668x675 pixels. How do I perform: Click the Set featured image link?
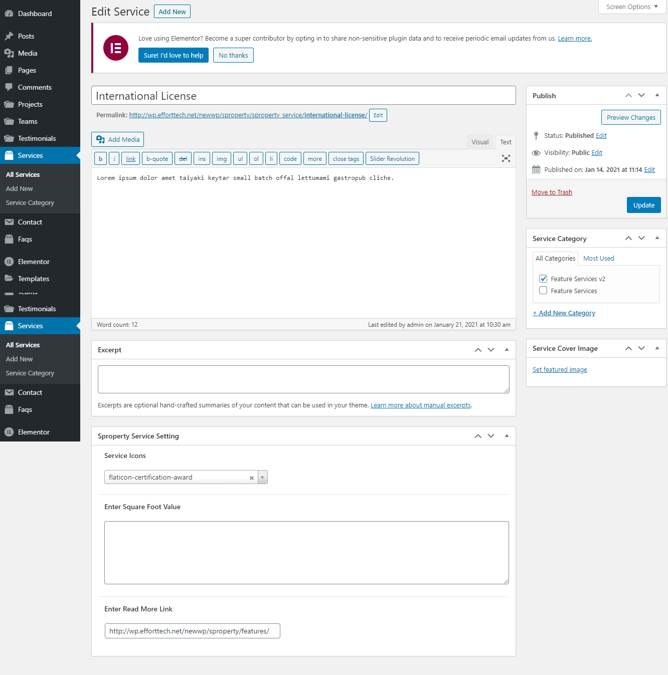(x=560, y=370)
